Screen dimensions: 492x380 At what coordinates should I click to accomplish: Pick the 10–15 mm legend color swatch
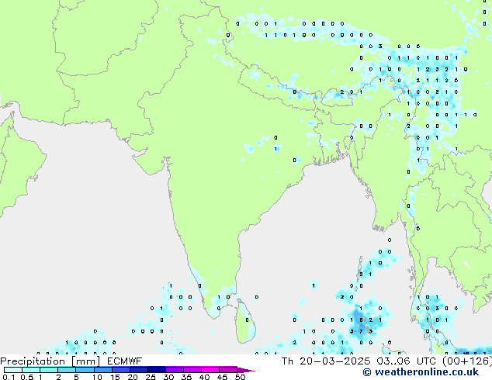pyautogui.click(x=102, y=370)
